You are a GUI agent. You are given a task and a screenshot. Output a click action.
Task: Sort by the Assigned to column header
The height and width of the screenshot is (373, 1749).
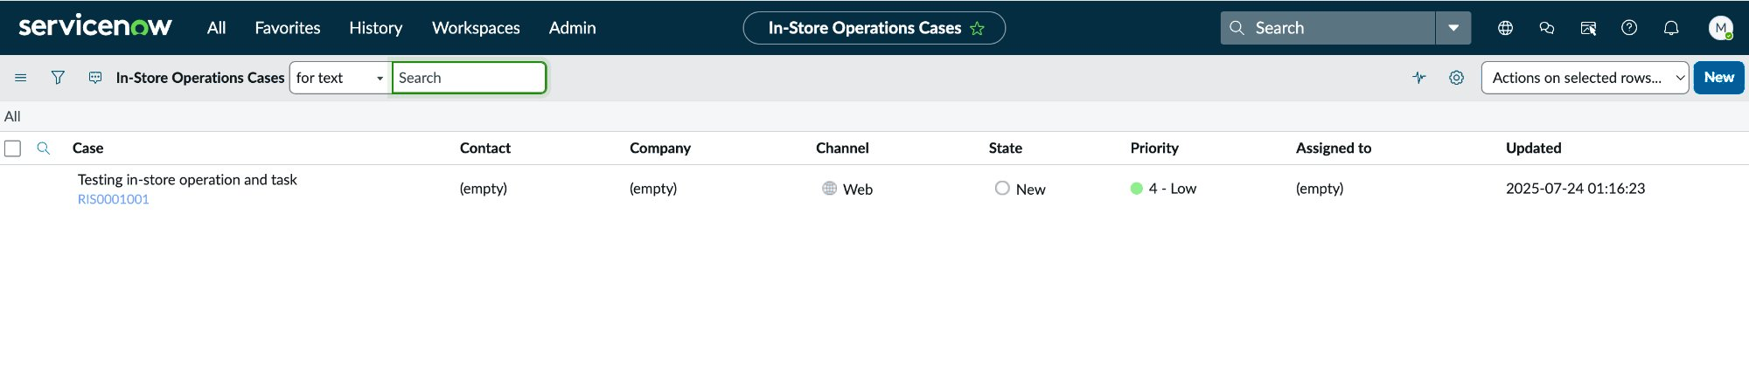1334,149
